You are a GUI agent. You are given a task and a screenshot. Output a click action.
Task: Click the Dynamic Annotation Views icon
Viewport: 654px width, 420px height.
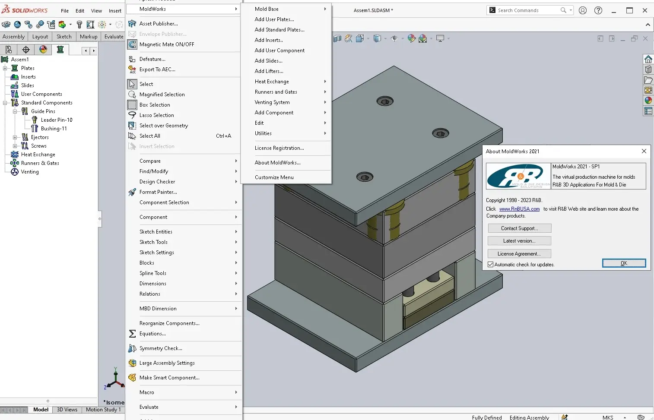pos(349,39)
